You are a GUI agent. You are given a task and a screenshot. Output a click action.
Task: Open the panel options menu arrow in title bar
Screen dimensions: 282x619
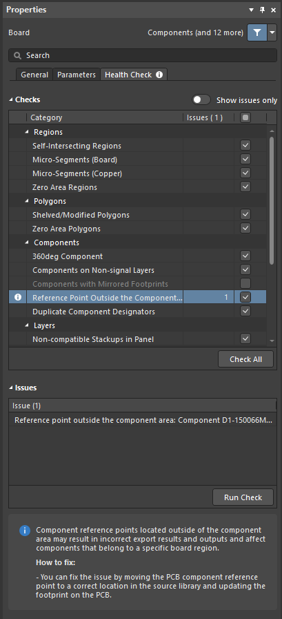(x=251, y=10)
